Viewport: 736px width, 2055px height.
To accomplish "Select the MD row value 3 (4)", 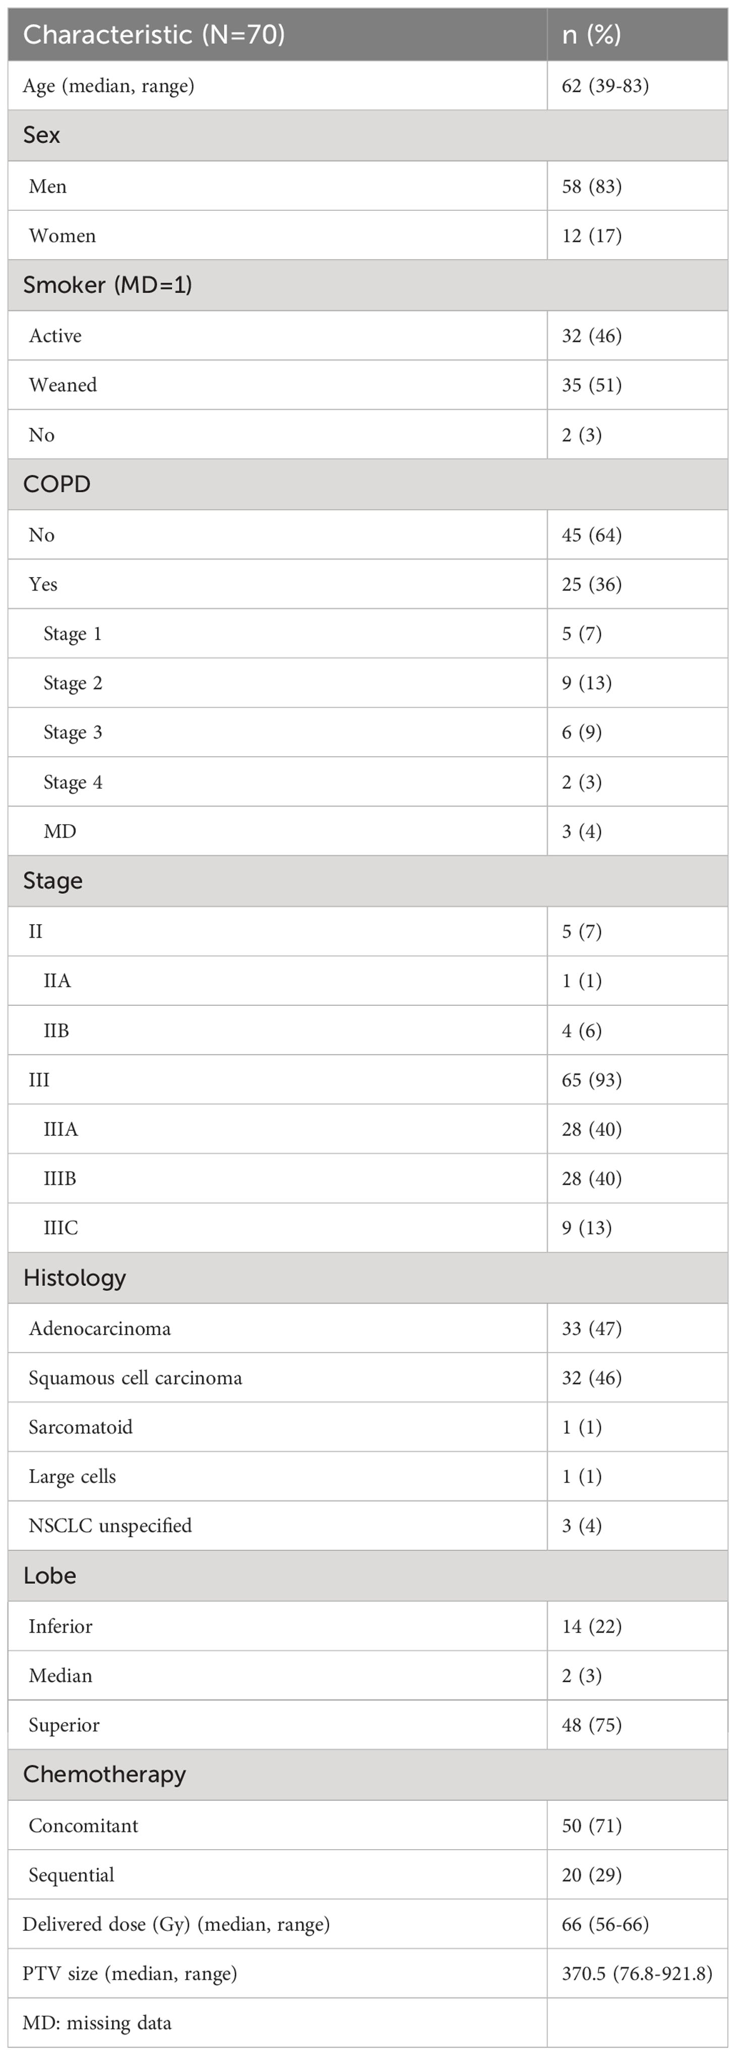I will click(582, 832).
